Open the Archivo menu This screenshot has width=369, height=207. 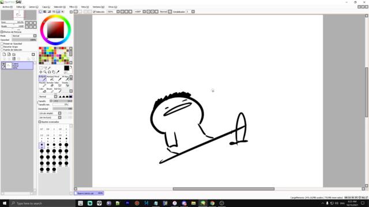pyautogui.click(x=7, y=7)
